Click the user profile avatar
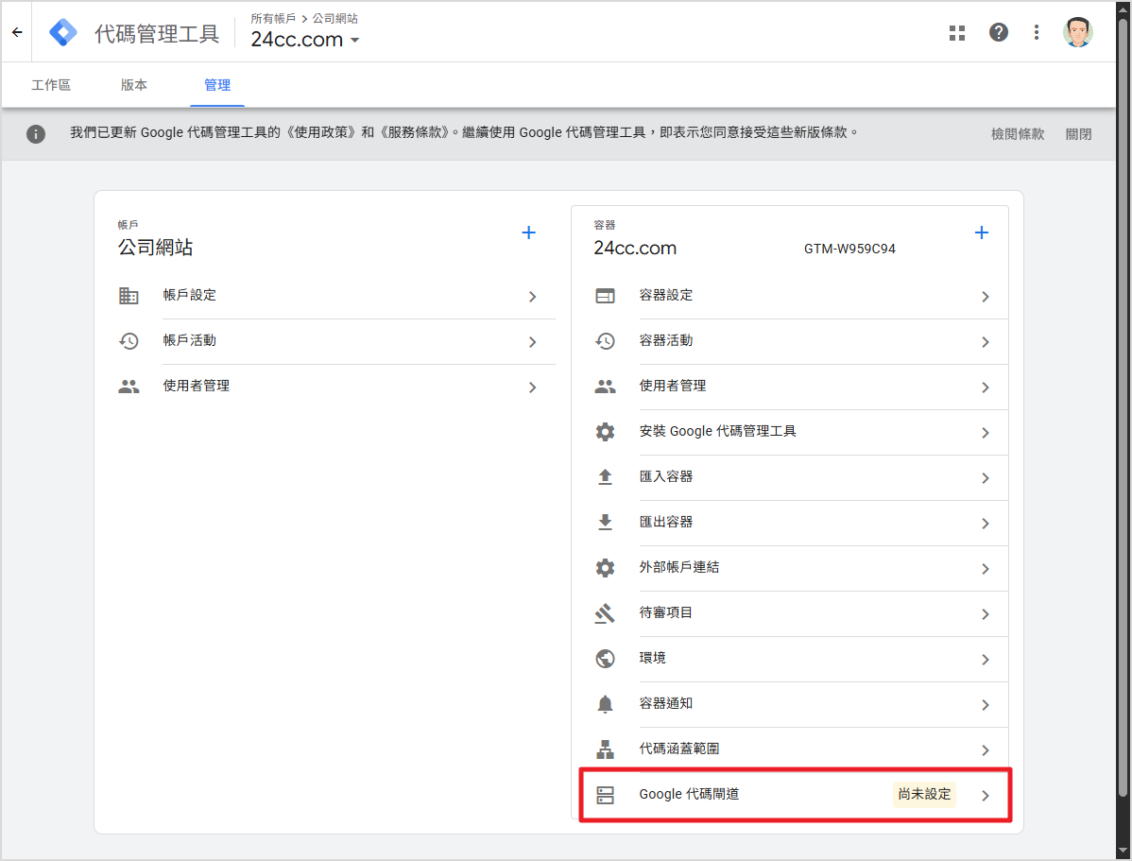 1078,32
